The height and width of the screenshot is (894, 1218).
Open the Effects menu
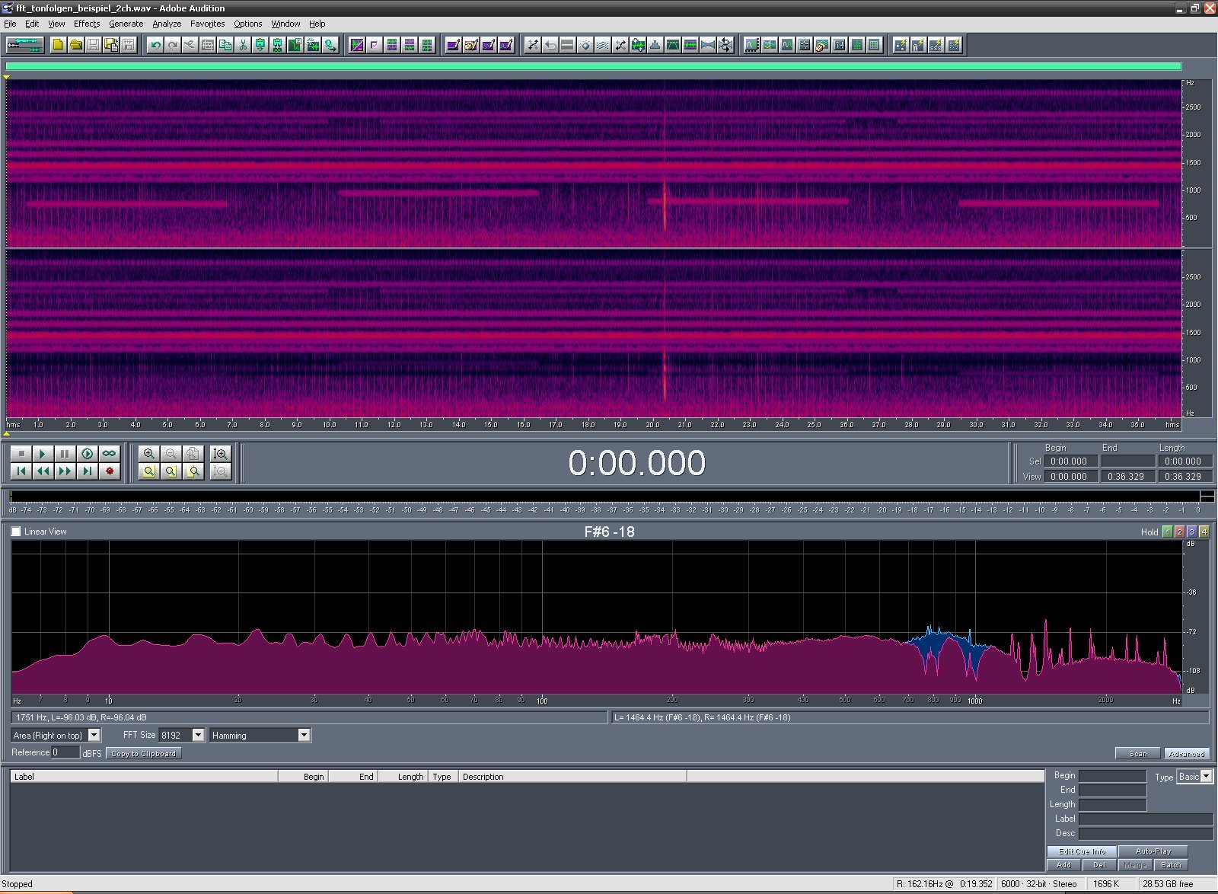click(x=87, y=24)
